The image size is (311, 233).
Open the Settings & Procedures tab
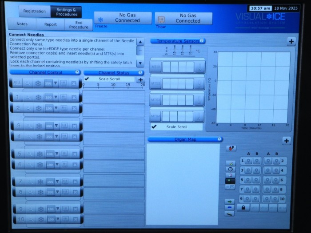click(x=67, y=11)
